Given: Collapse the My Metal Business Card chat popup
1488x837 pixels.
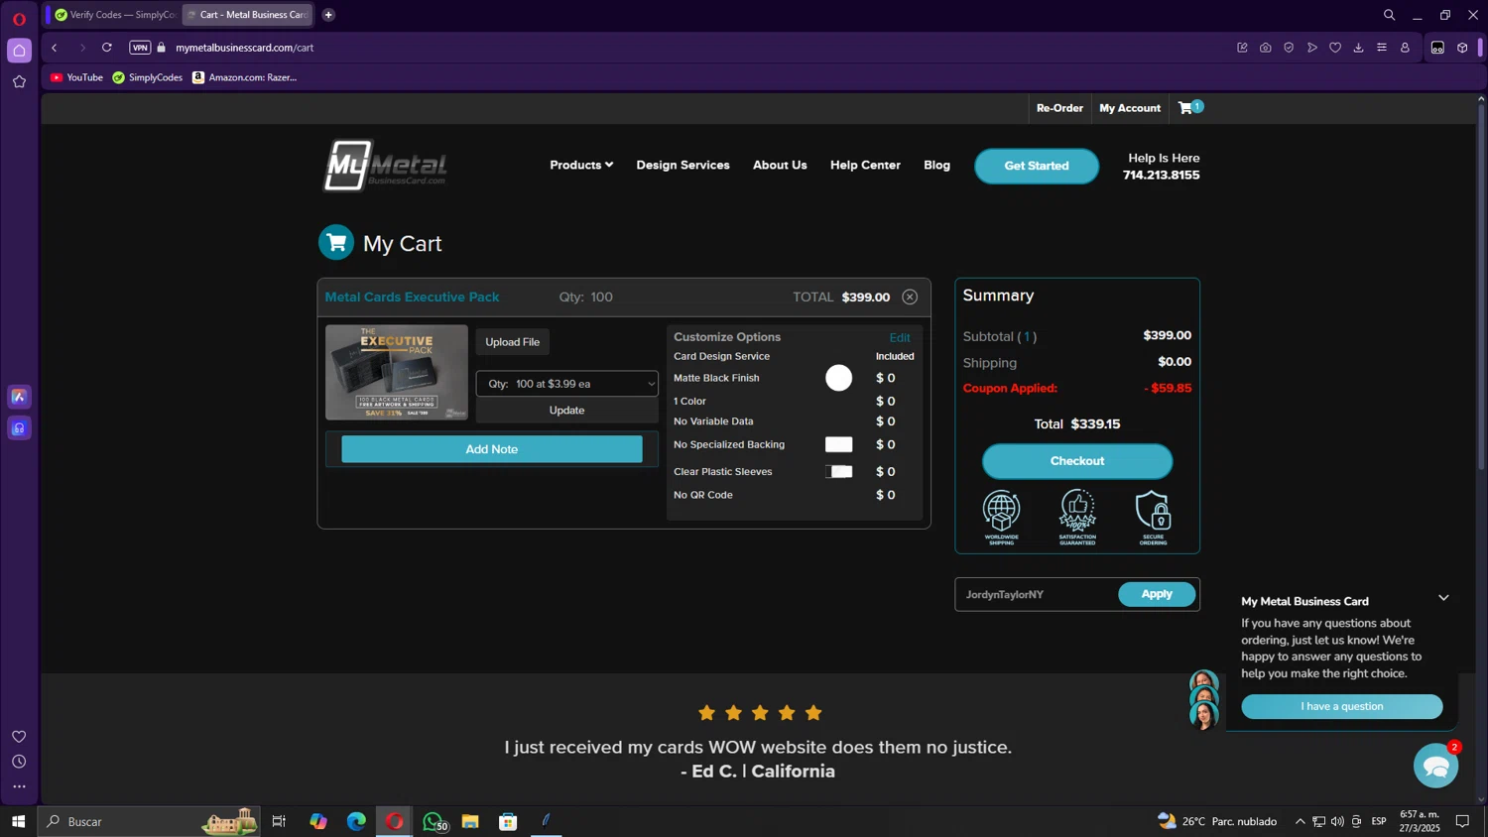Looking at the screenshot, I should pyautogui.click(x=1443, y=598).
